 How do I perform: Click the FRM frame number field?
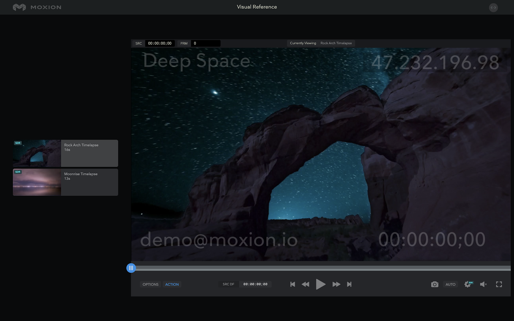205,43
